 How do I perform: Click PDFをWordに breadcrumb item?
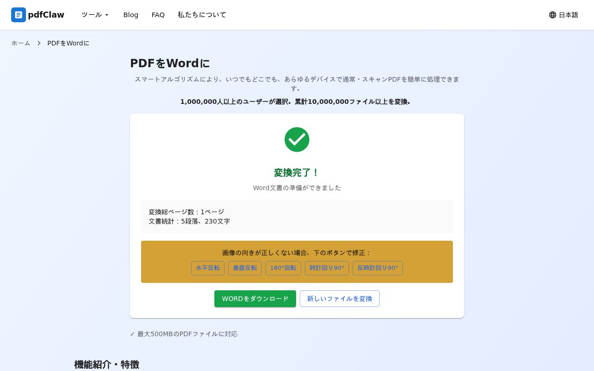pyautogui.click(x=68, y=43)
